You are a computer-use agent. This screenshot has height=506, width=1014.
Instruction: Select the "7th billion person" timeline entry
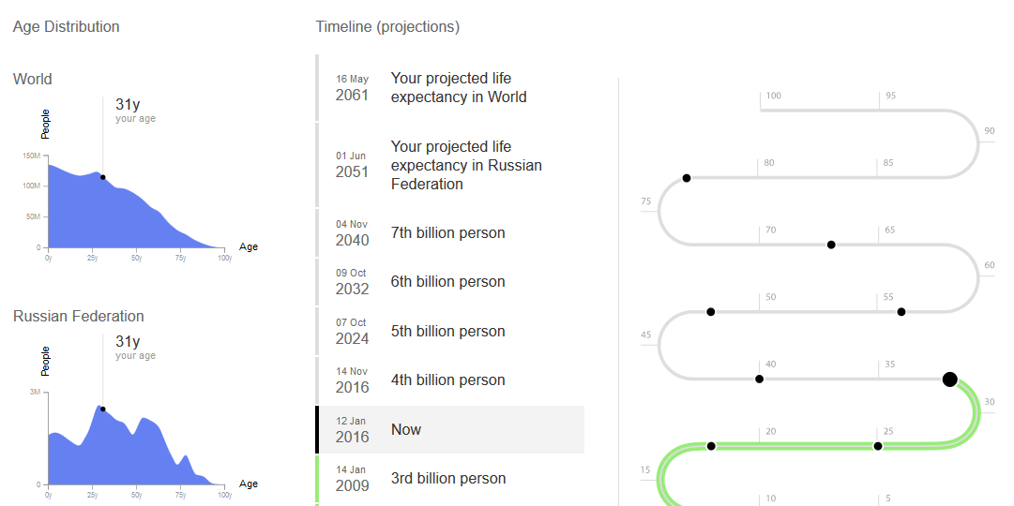[x=448, y=233]
